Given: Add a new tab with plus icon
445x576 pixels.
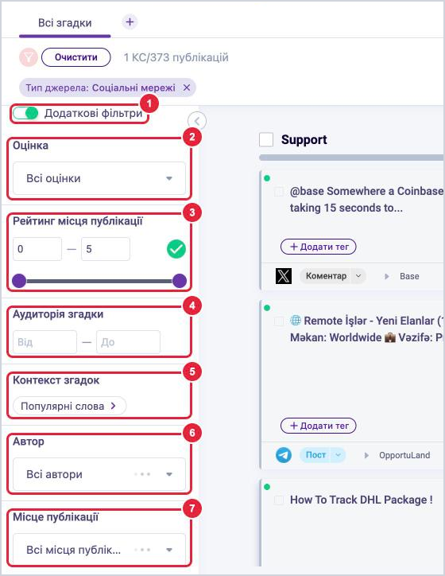Looking at the screenshot, I should coord(130,22).
